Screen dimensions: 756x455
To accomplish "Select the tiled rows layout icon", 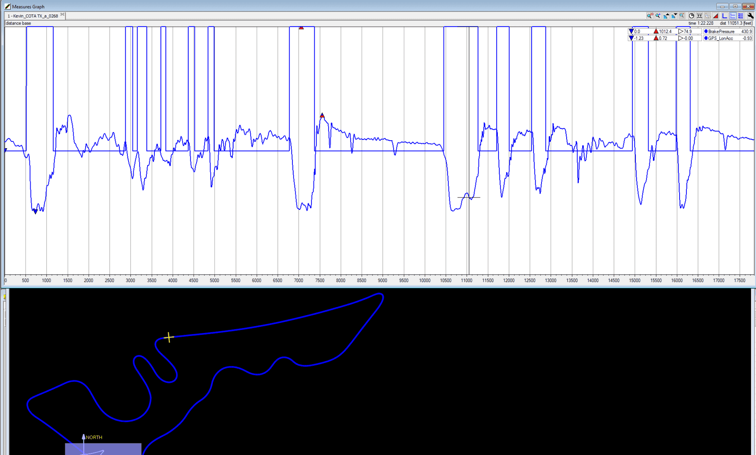I will click(741, 16).
